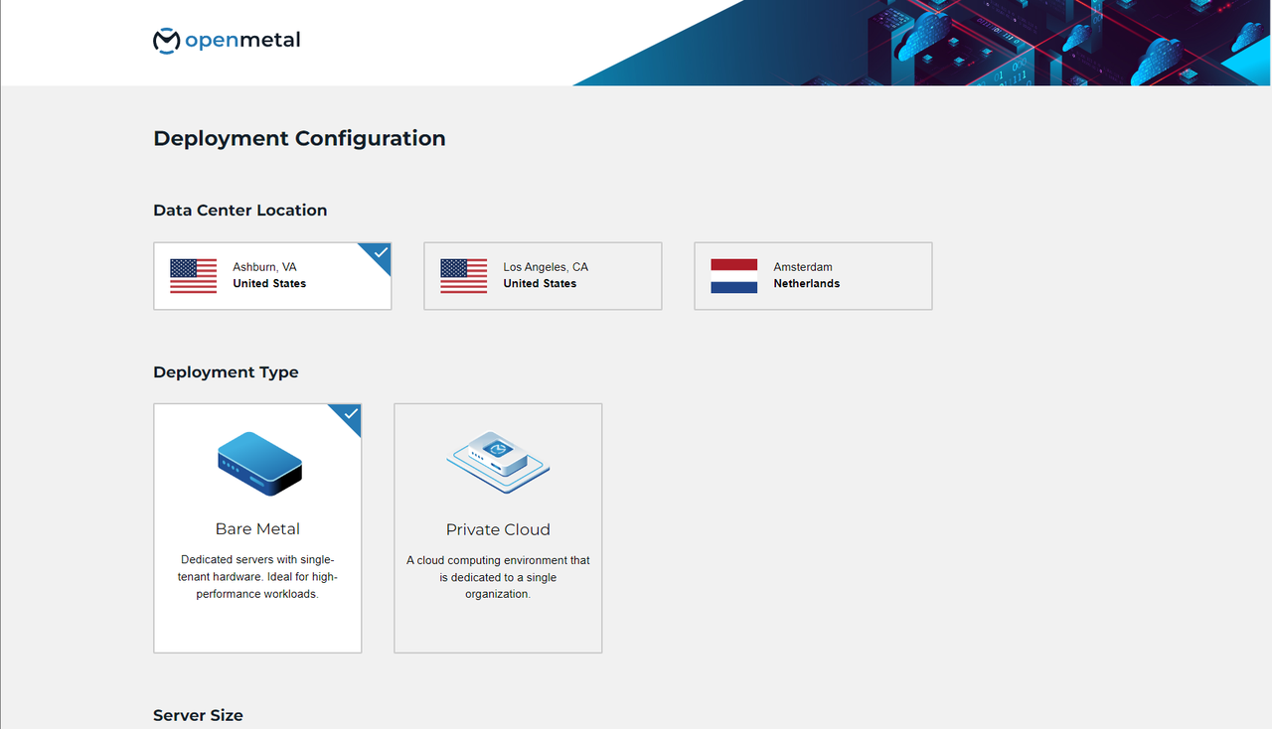Click the checkmark badge on Bare Metal card
The image size is (1272, 729).
(349, 415)
